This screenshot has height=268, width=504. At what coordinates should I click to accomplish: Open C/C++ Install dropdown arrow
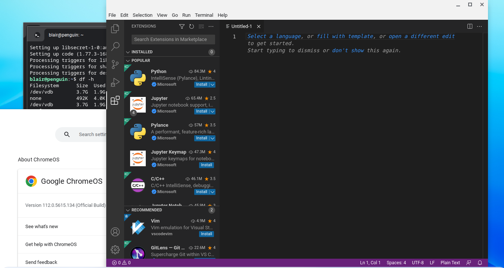point(212,192)
